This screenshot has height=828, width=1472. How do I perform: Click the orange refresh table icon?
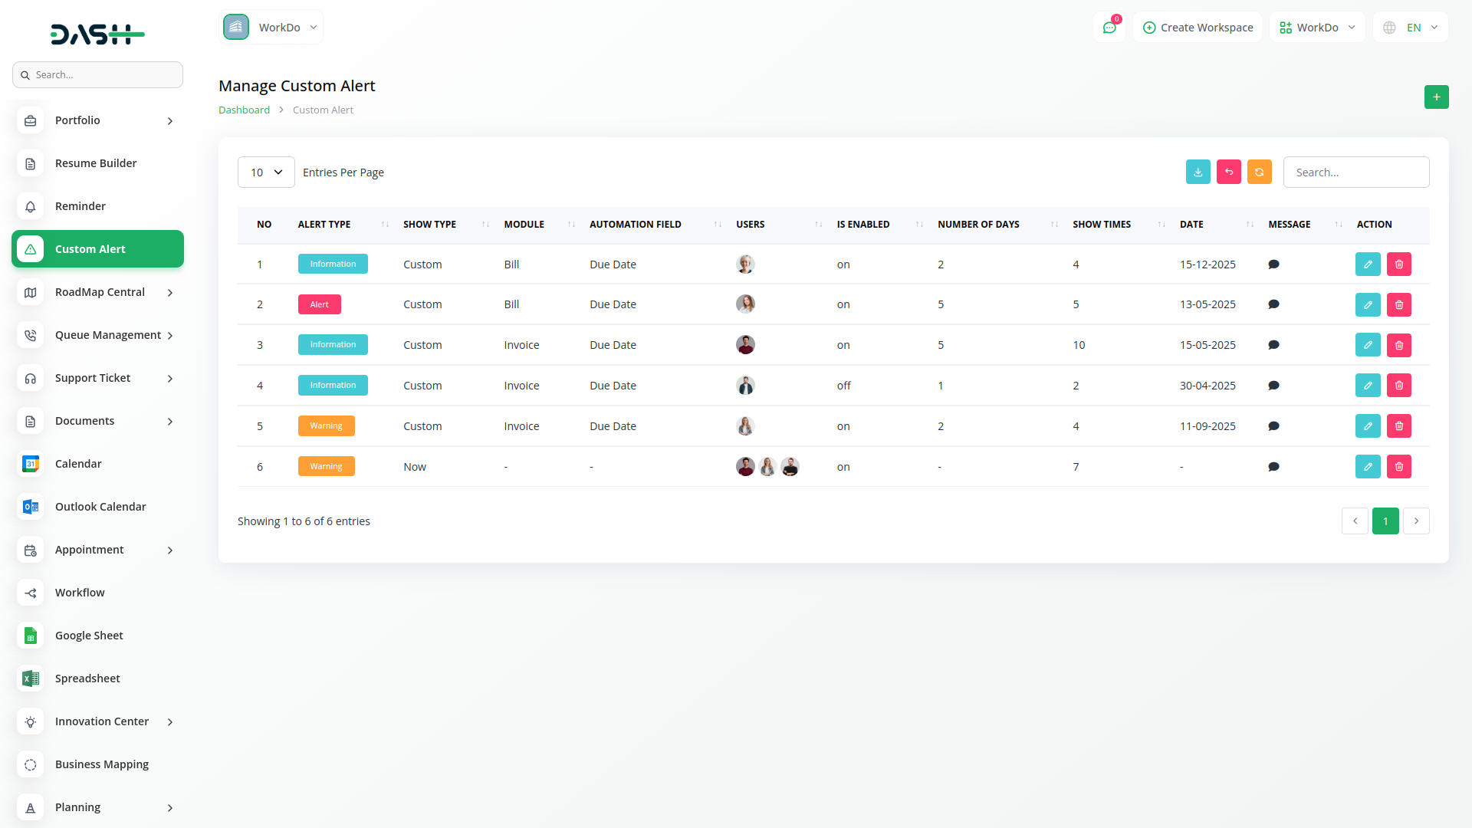[1260, 172]
